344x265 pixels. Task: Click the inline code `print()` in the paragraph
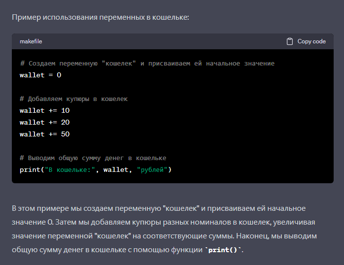point(223,250)
